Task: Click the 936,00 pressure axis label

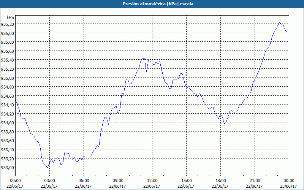Action: point(8,33)
